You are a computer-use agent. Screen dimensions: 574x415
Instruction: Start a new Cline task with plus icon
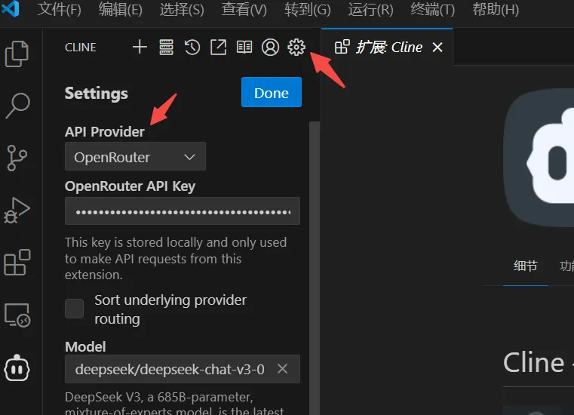coord(140,47)
